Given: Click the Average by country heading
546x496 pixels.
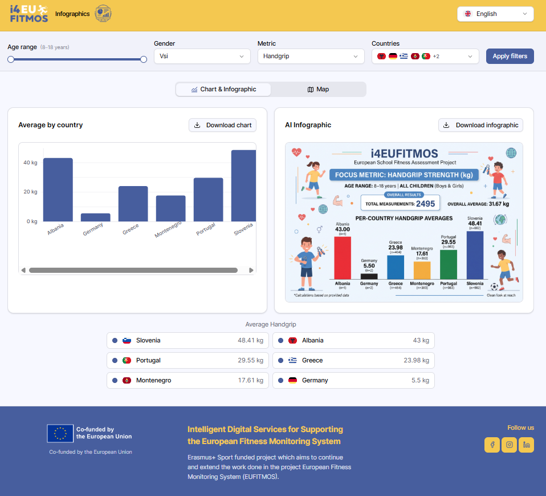Looking at the screenshot, I should point(51,125).
